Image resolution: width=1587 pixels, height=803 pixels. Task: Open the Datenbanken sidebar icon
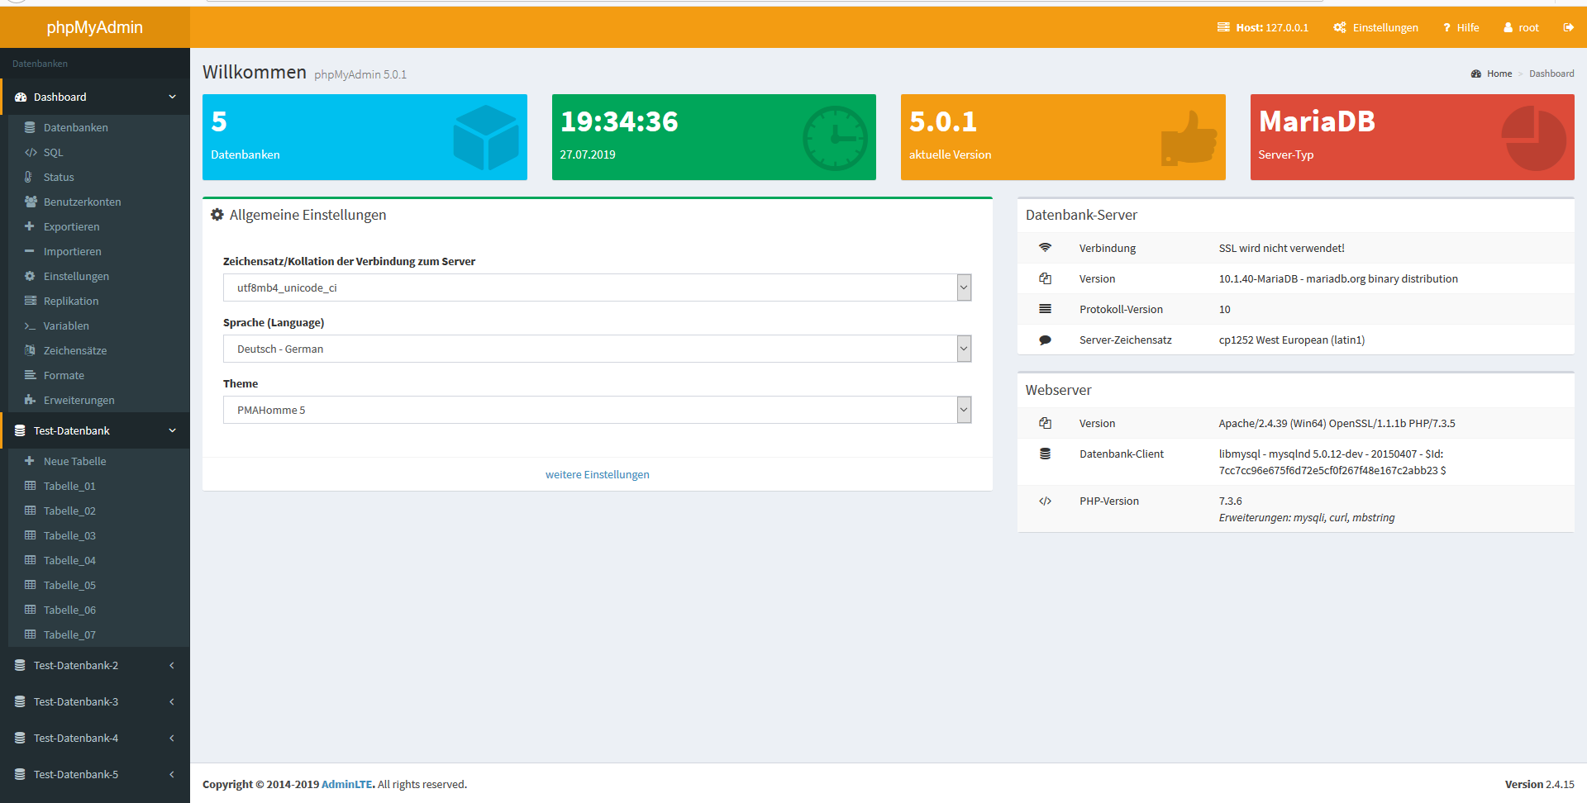click(x=30, y=127)
